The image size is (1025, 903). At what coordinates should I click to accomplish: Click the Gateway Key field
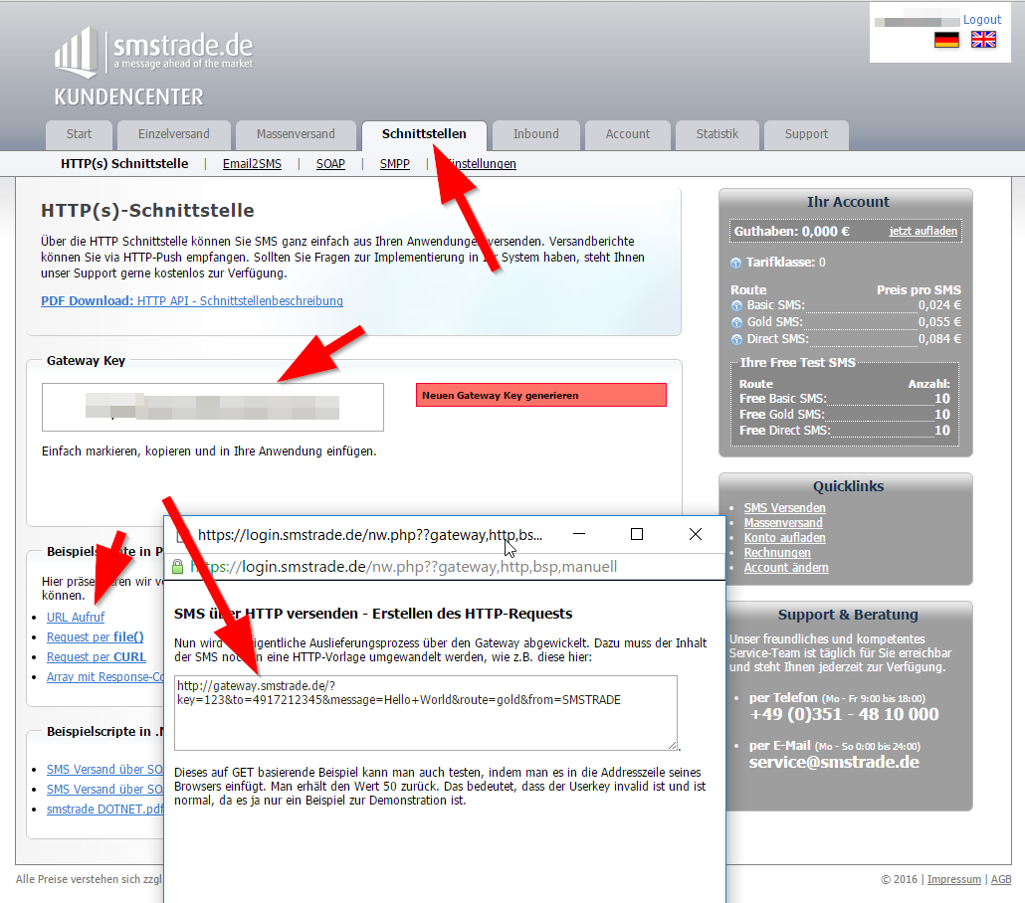(x=212, y=407)
